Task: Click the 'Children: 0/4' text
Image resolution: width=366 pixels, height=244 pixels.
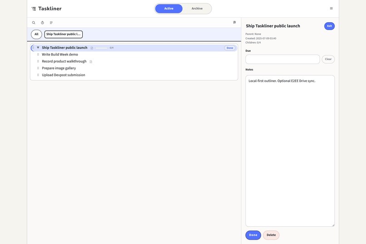Action: [x=253, y=43]
